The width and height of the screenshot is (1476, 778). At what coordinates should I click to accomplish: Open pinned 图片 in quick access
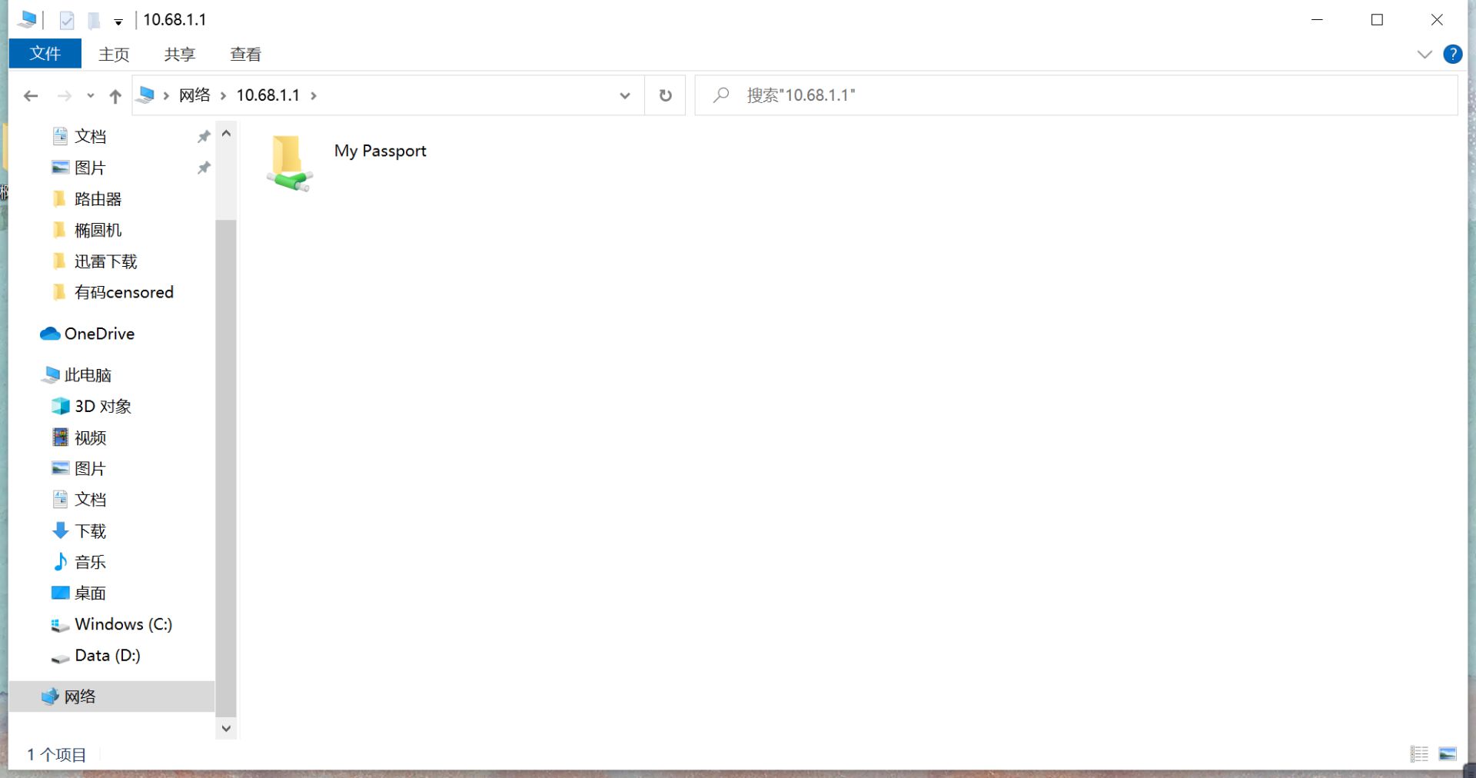(91, 168)
